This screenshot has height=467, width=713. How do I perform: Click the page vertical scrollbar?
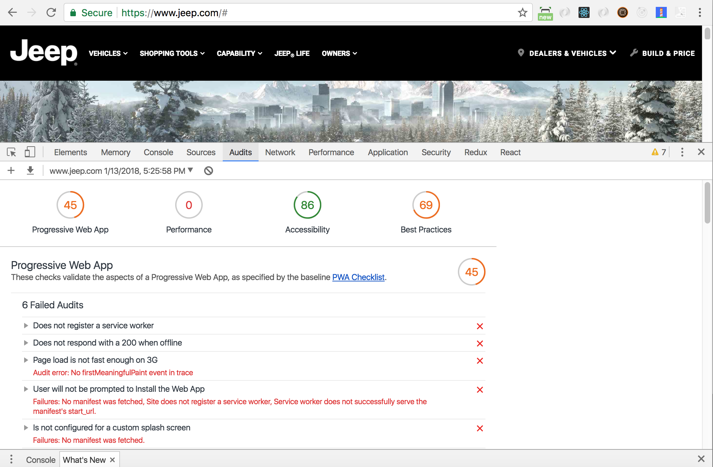(x=707, y=34)
